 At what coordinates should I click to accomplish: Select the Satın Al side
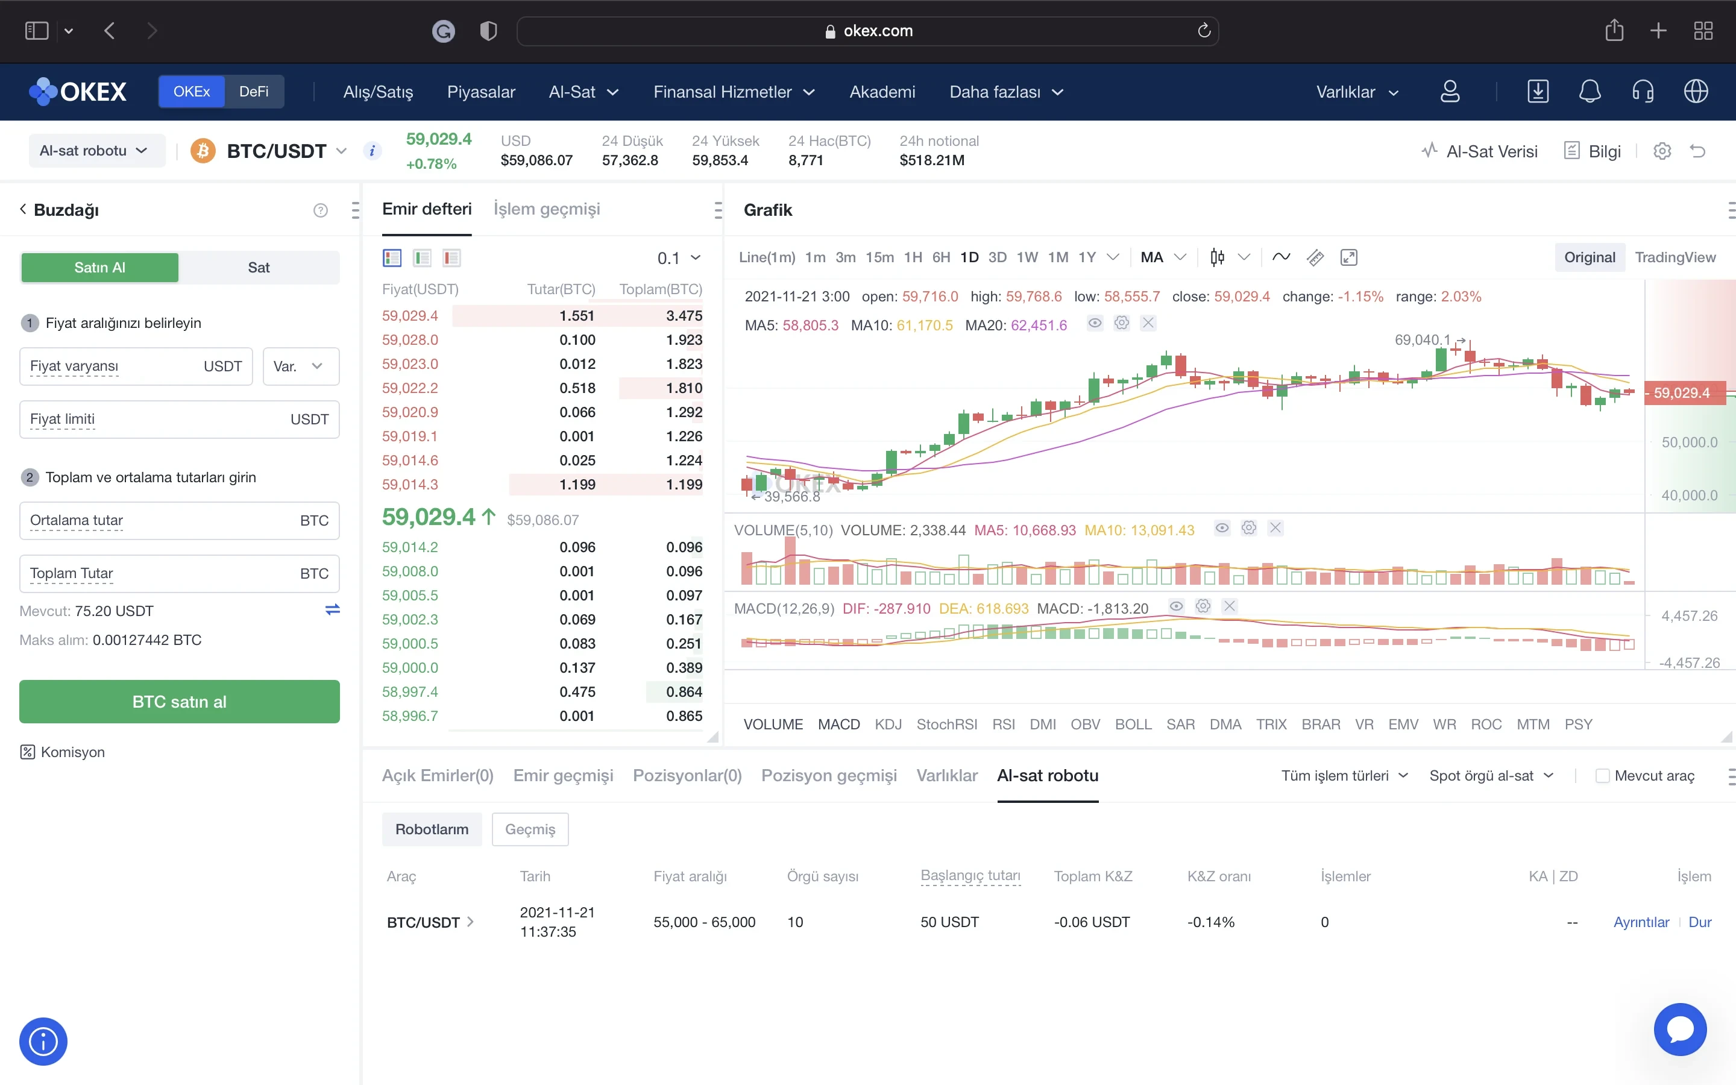coord(99,267)
